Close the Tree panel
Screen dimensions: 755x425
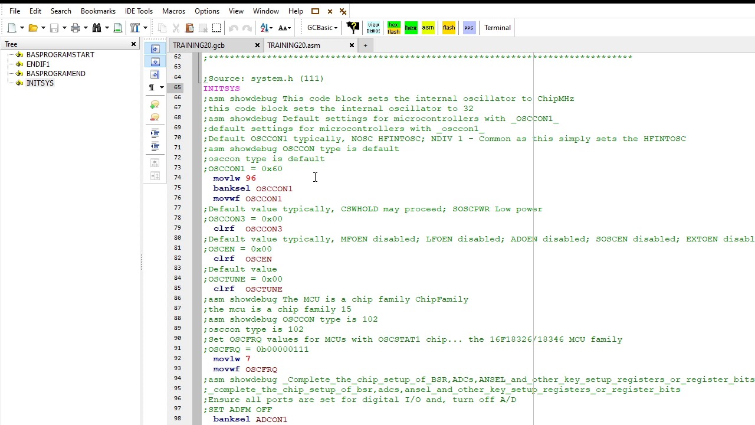(x=133, y=44)
